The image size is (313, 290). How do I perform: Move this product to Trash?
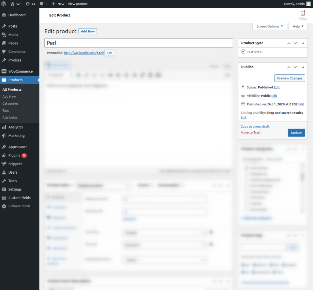pyautogui.click(x=251, y=132)
